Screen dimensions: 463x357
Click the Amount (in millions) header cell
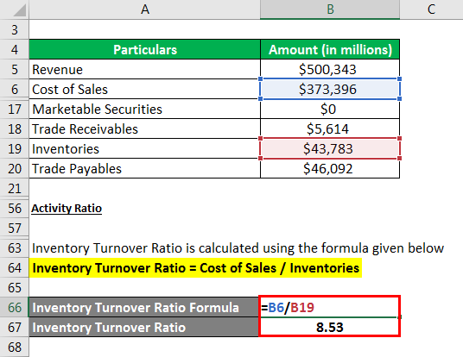tap(330, 49)
